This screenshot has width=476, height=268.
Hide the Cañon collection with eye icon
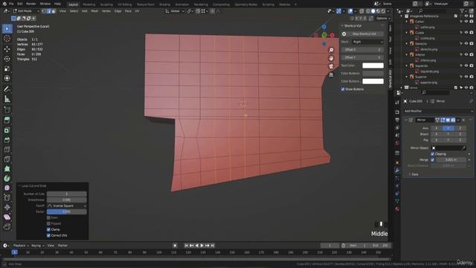pos(466,22)
